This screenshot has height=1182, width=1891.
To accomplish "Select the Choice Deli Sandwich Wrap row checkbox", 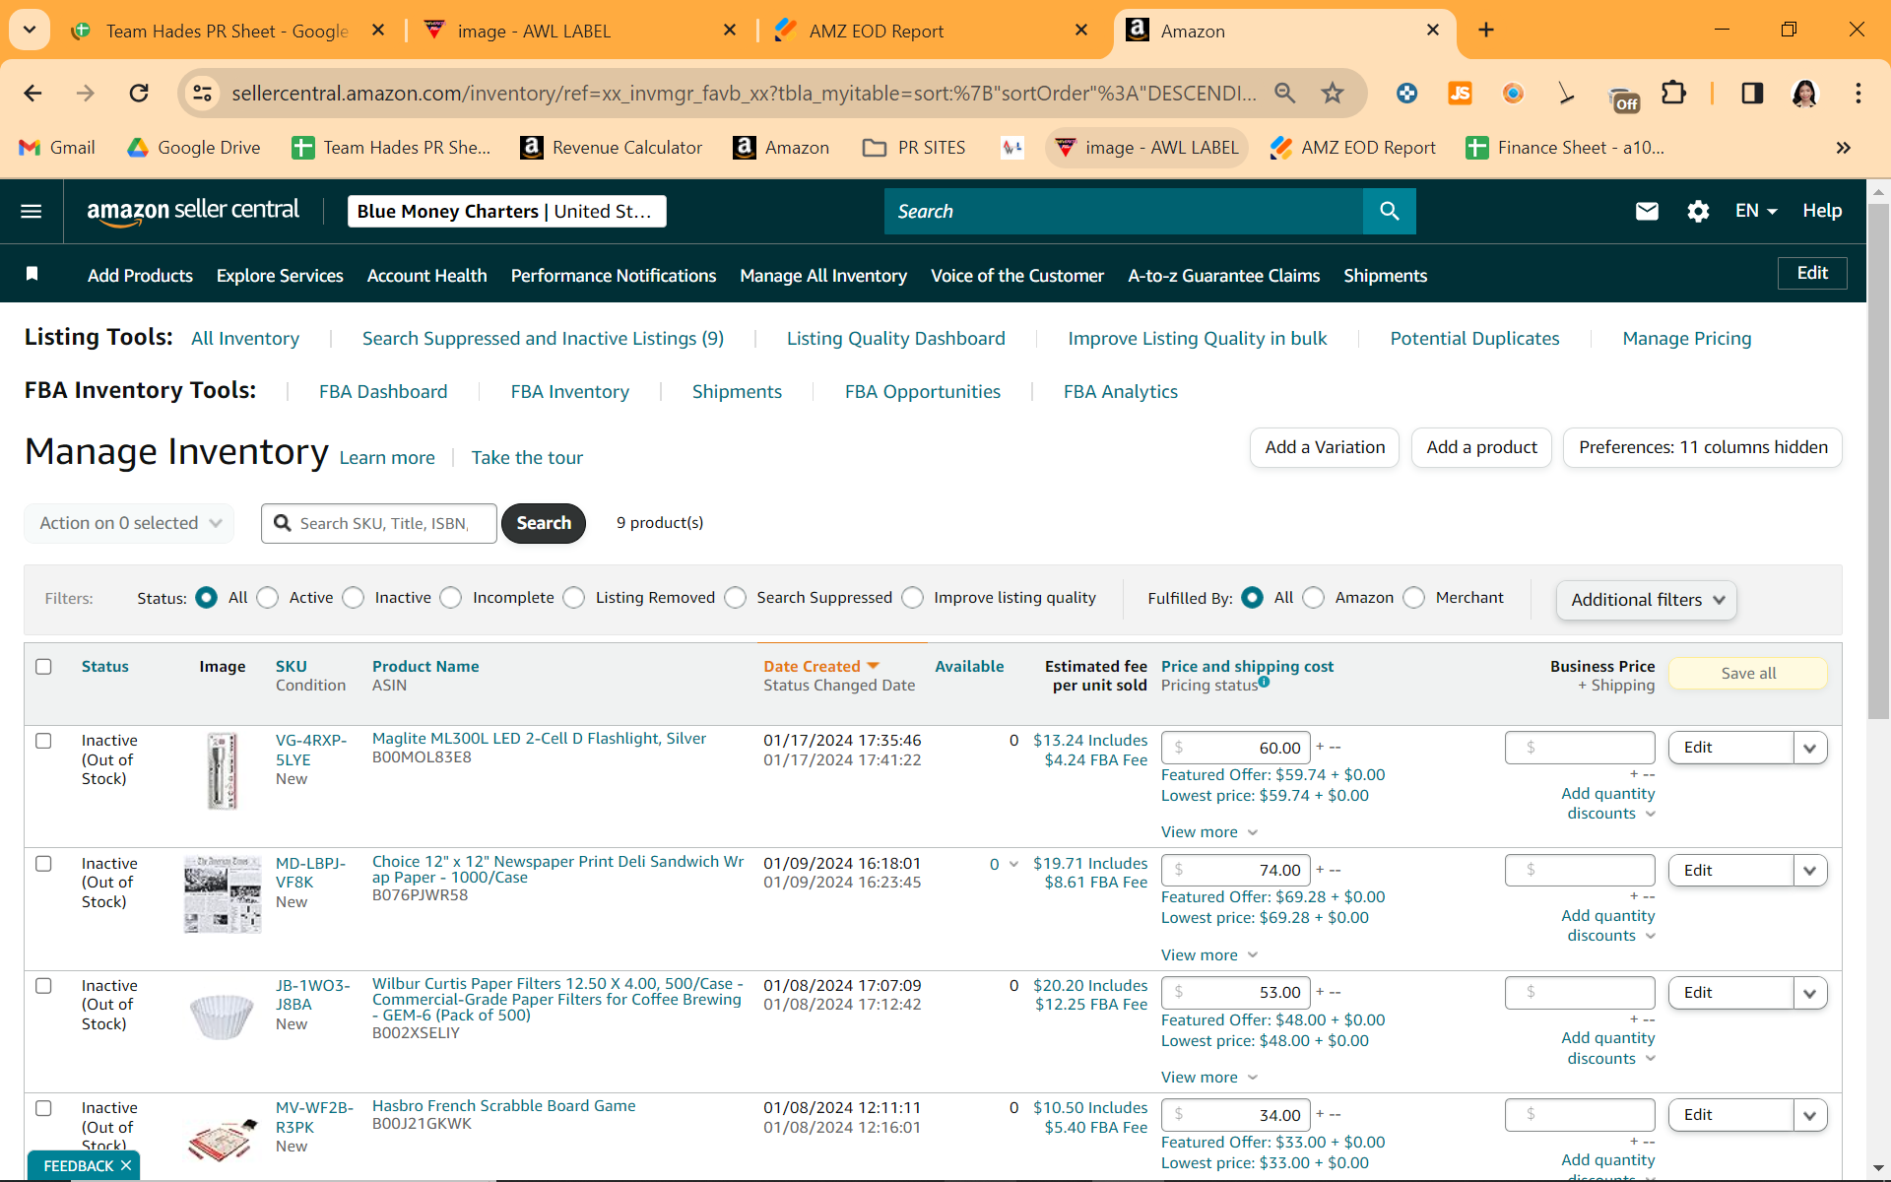I will click(x=43, y=864).
